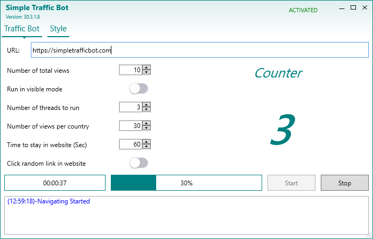Viewport: 373px width, 239px height.
Task: Focus the URL input field
Action: coord(199,50)
